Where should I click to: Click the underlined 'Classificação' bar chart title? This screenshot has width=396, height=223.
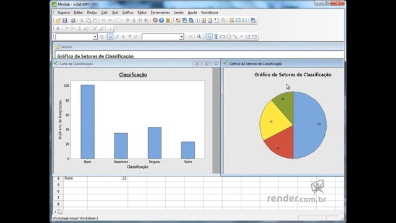133,75
